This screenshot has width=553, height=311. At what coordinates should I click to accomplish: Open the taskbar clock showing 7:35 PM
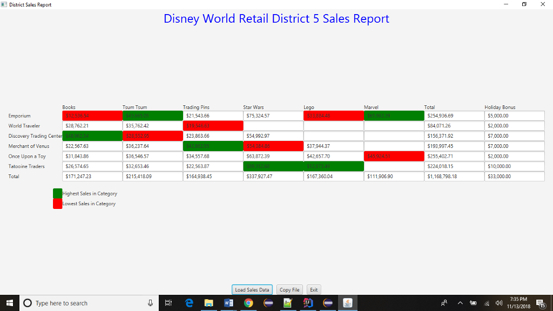[x=518, y=303]
